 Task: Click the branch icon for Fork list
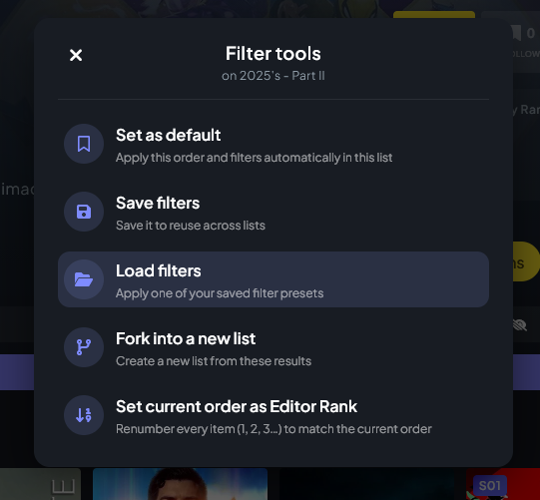pyautogui.click(x=84, y=347)
